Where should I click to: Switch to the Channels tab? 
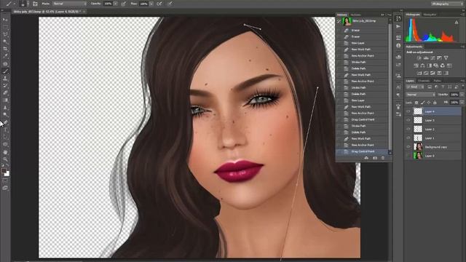[424, 81]
